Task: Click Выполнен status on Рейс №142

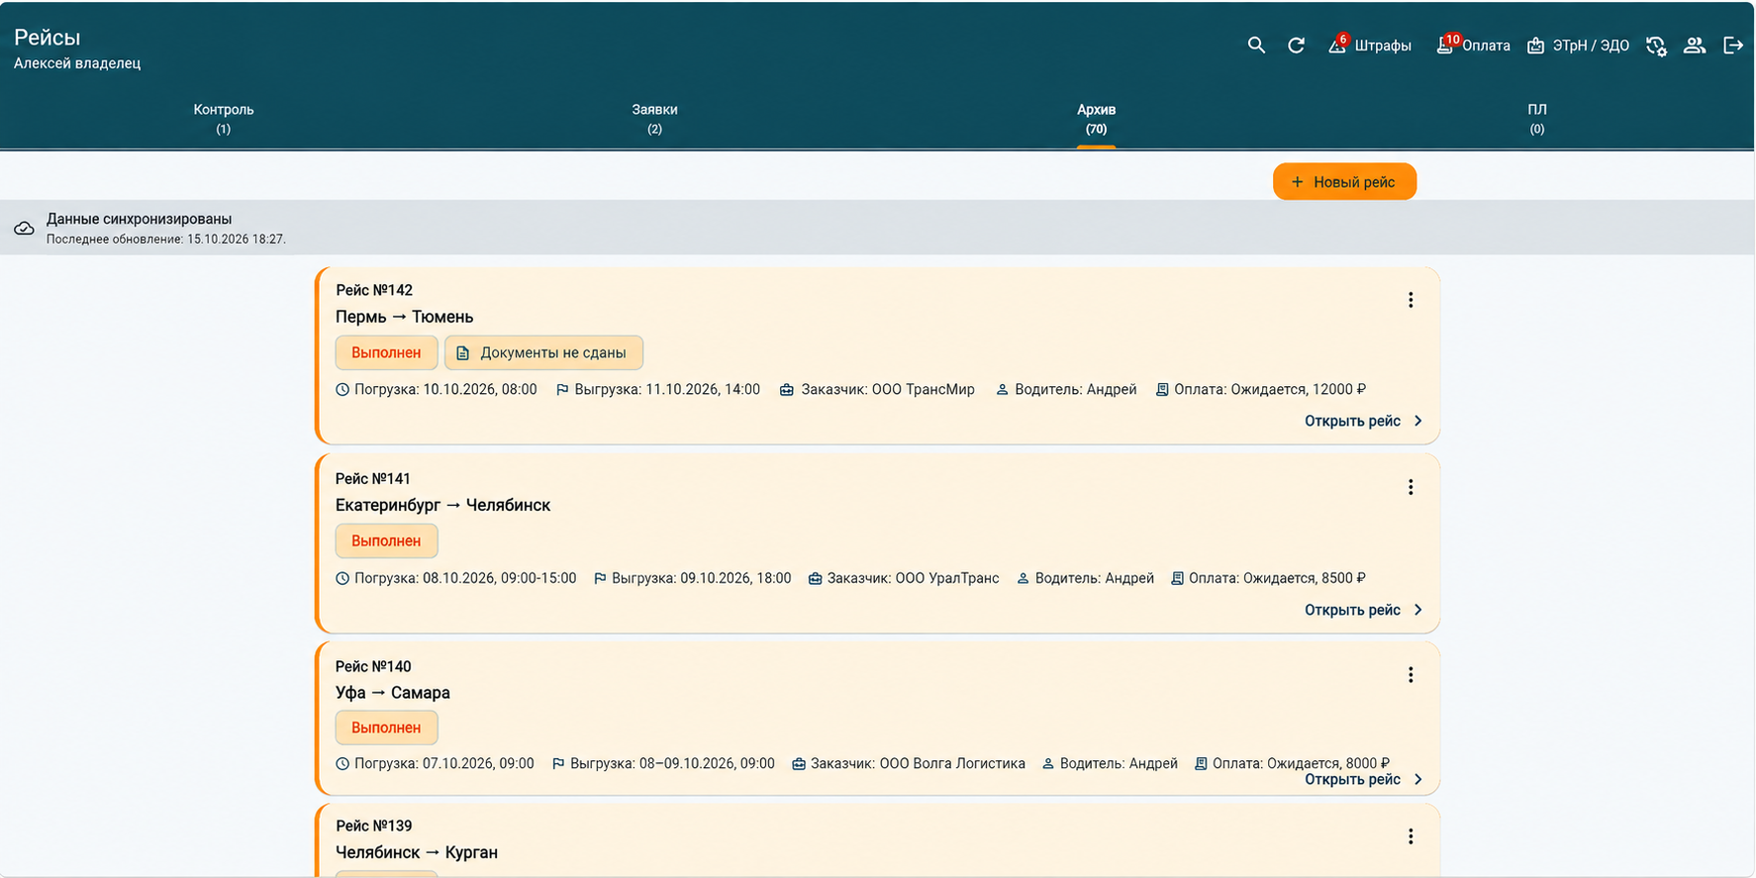Action: pos(386,352)
